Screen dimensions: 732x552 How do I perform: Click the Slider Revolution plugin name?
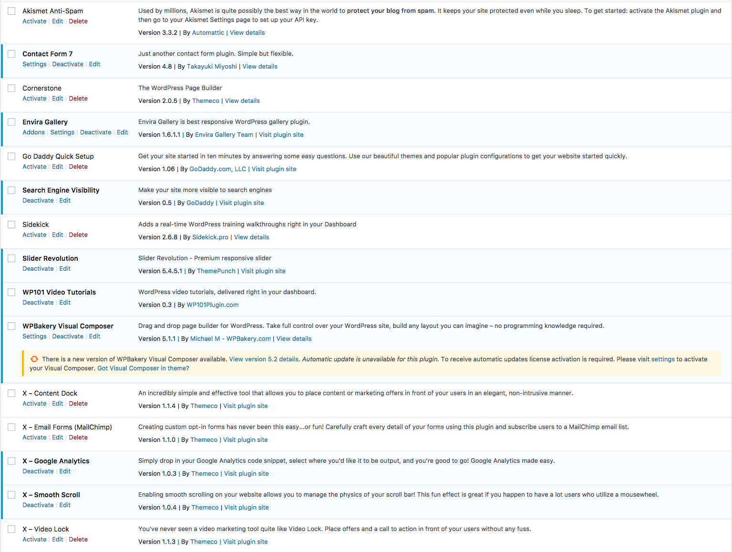(50, 258)
